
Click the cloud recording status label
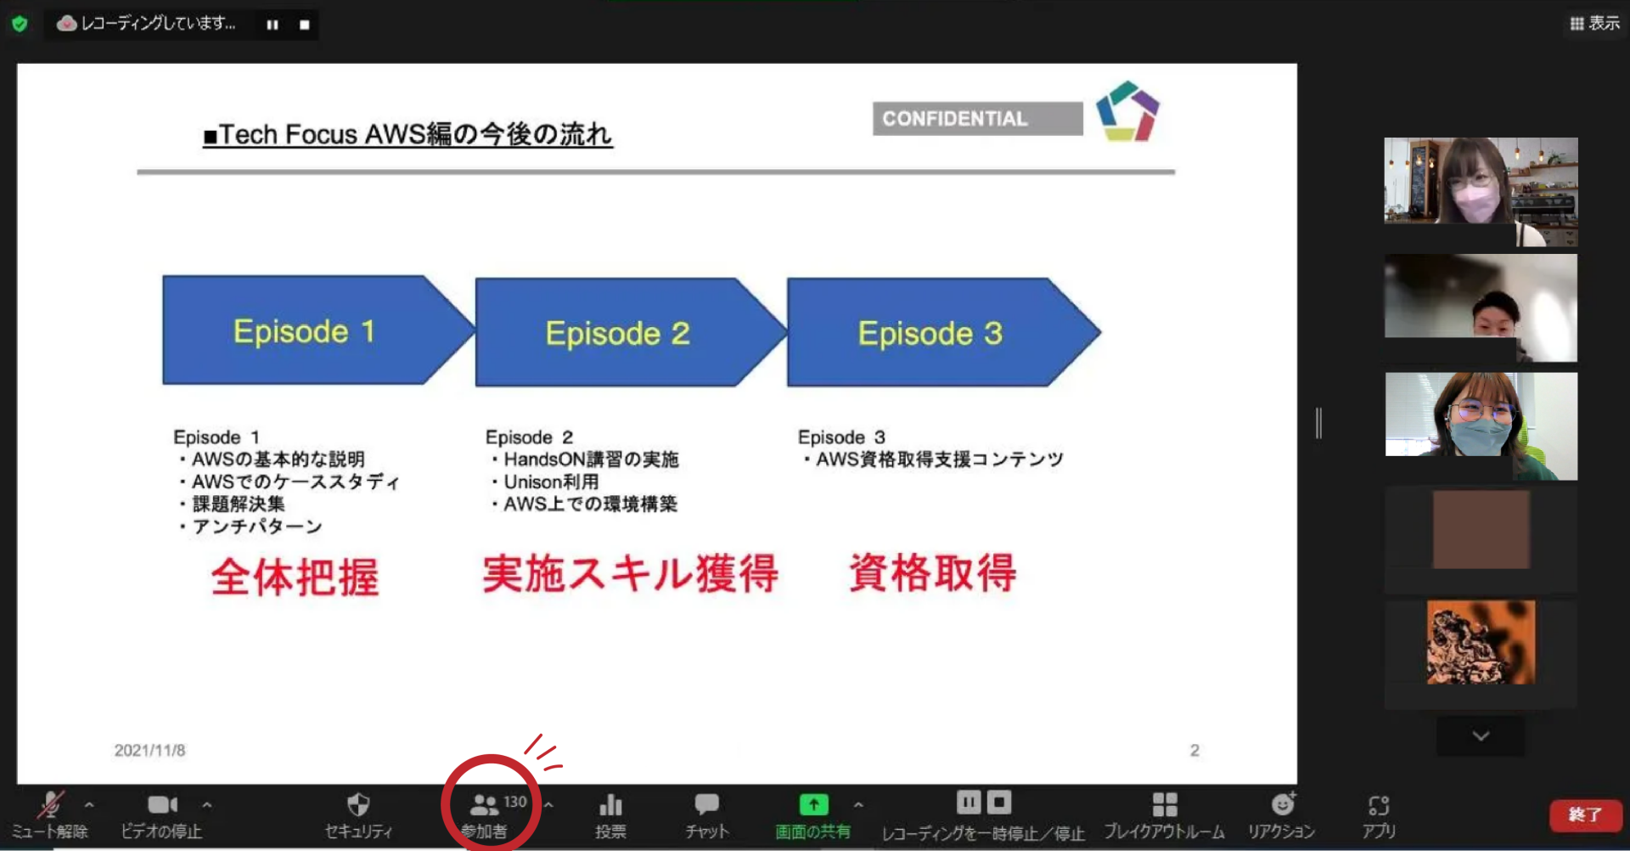[x=146, y=24]
